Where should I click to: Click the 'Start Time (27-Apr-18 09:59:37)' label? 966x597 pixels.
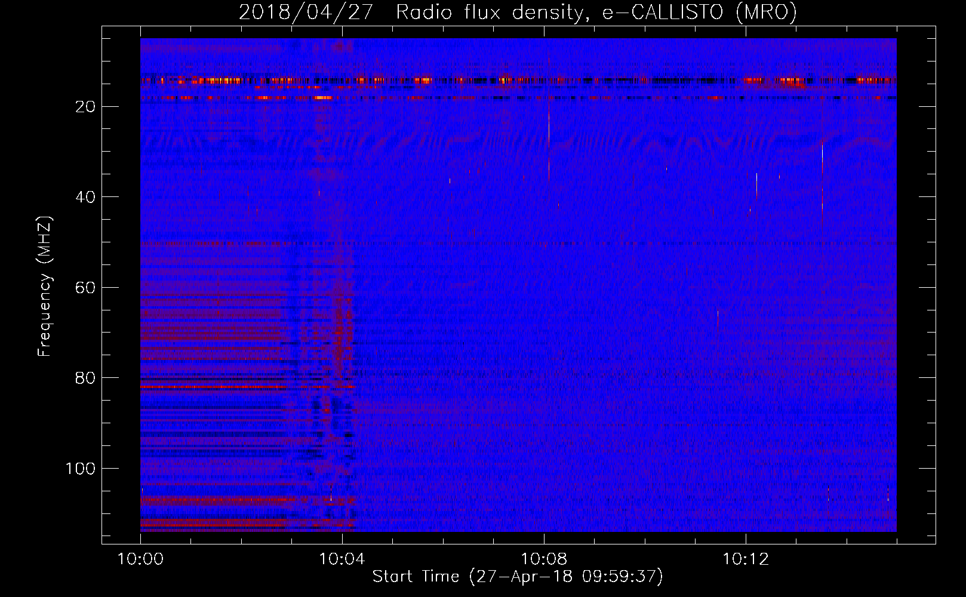click(518, 577)
